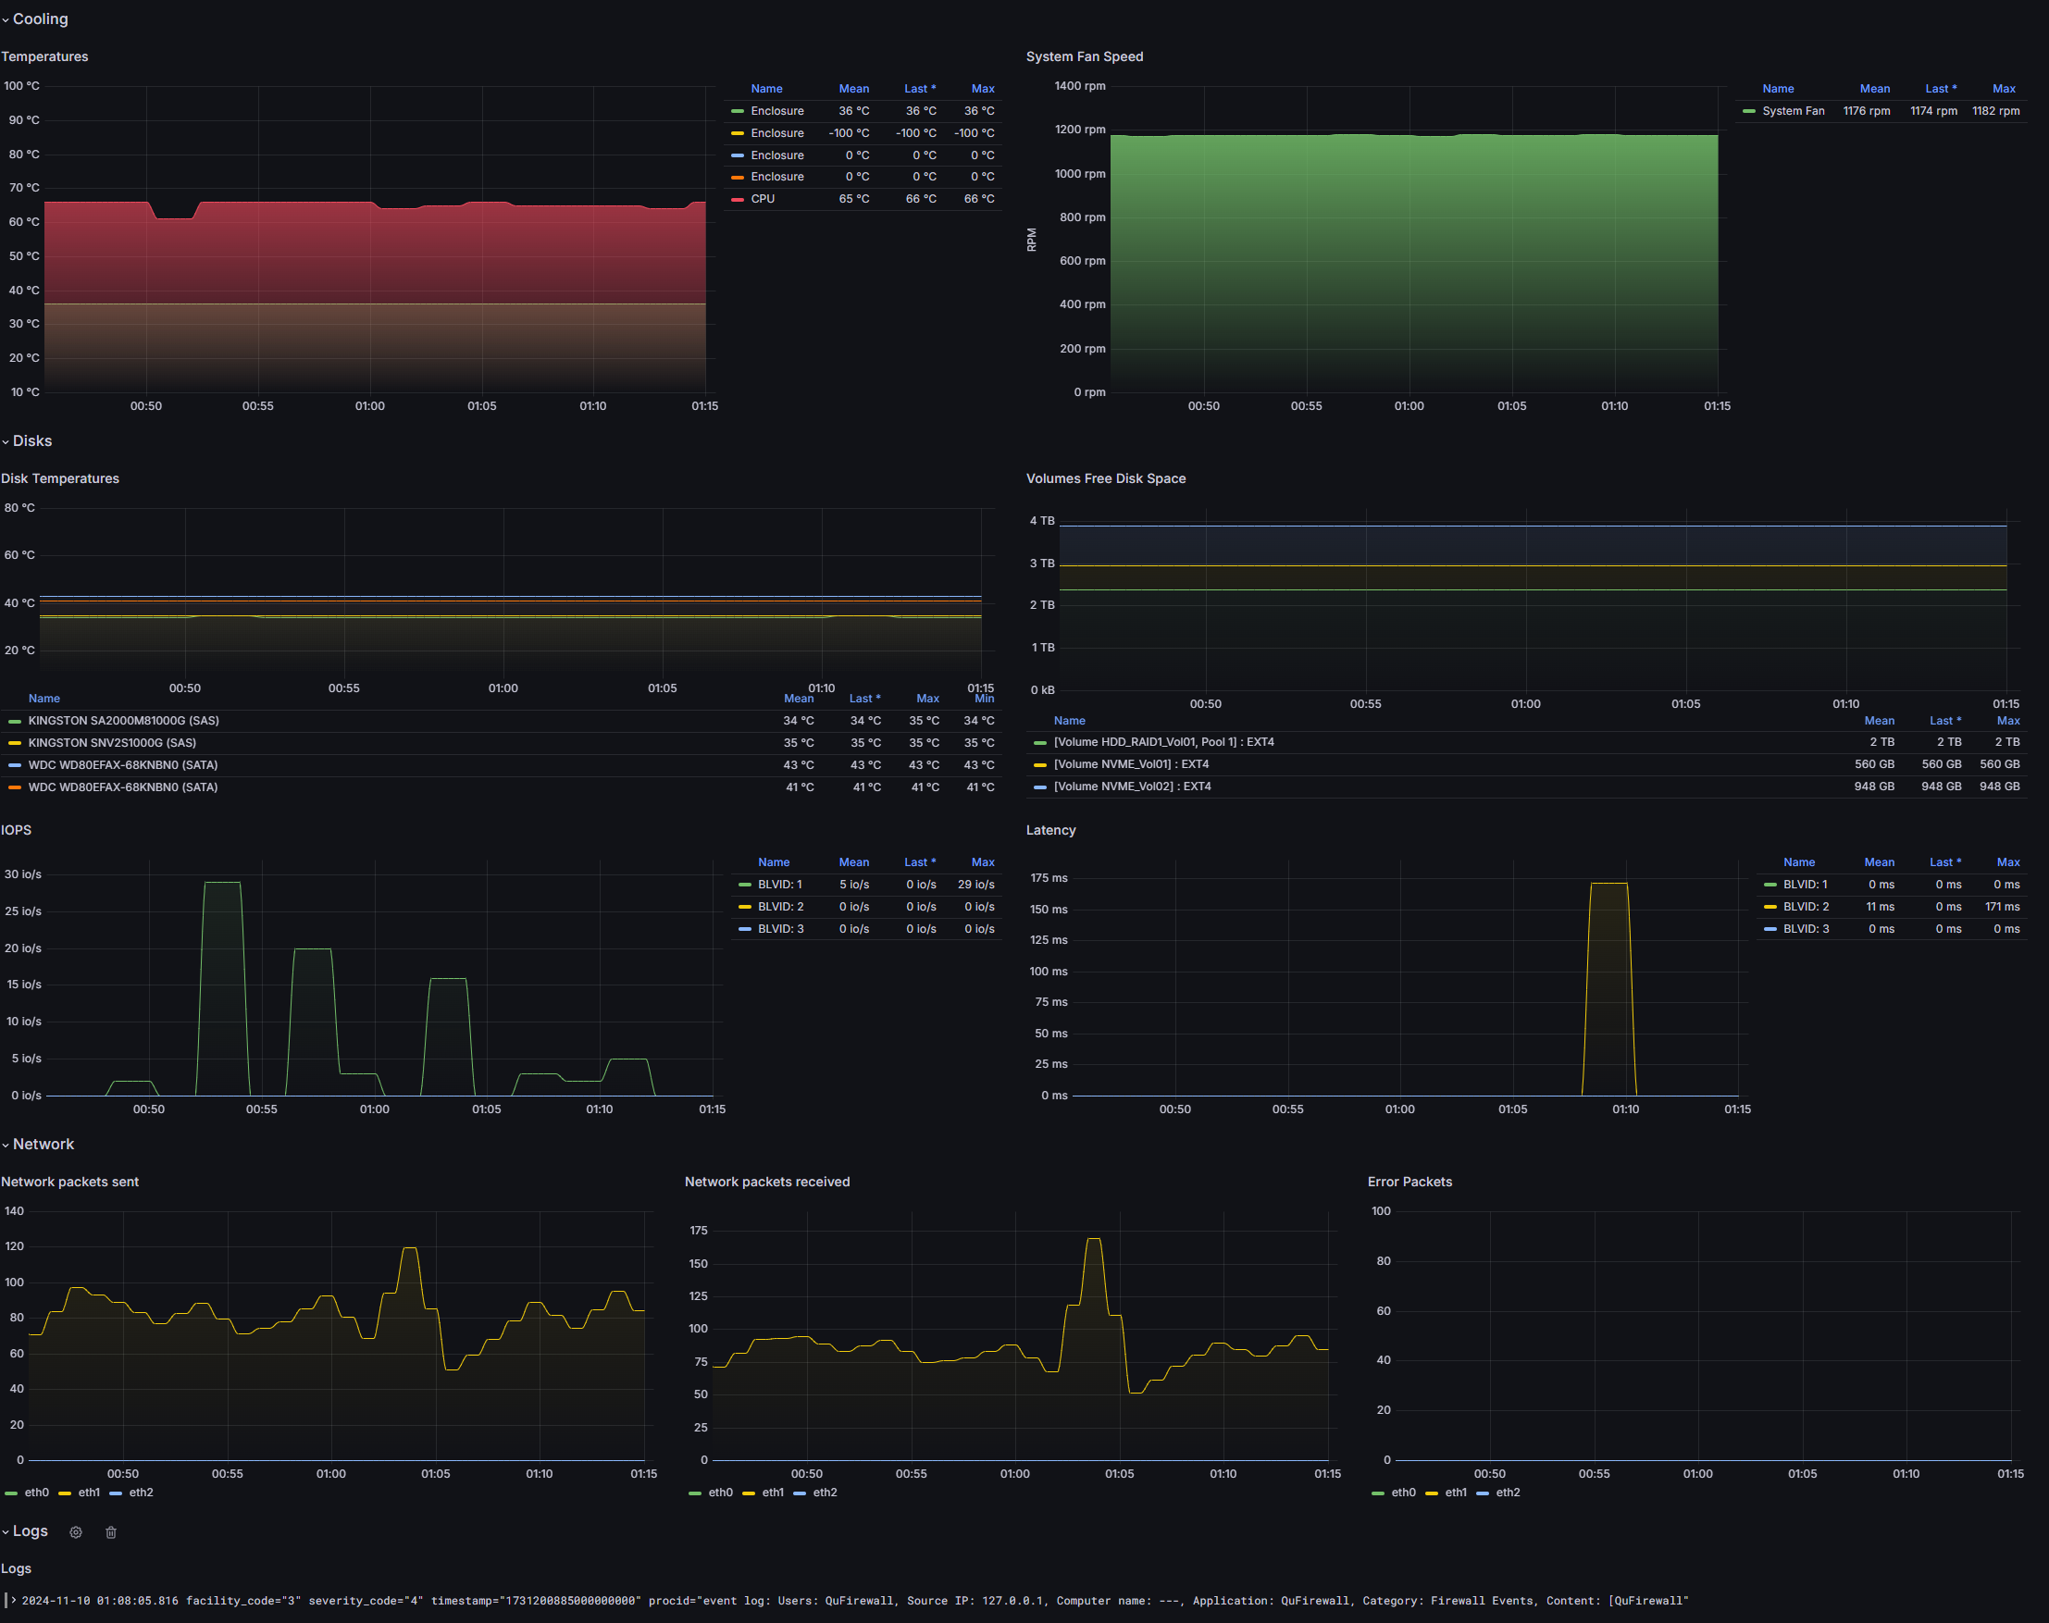The image size is (2049, 1623).
Task: Toggle CPU series visibility in the Temperatures legend
Action: tap(763, 199)
